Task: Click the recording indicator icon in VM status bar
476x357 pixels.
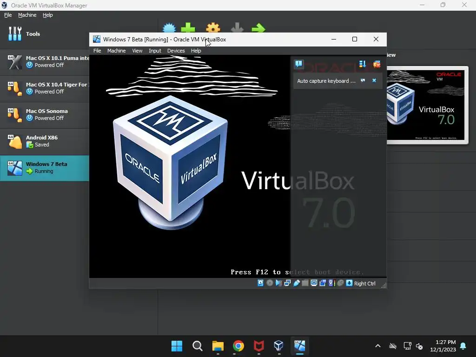Action: 323,283
